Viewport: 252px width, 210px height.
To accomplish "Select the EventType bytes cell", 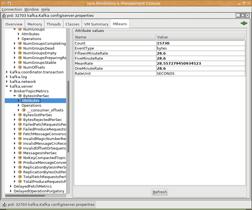I will (x=201, y=48).
